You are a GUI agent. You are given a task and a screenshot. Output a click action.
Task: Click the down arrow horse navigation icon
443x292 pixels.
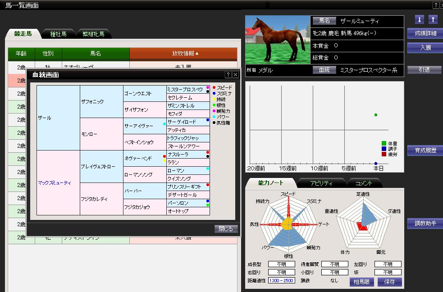[419, 20]
